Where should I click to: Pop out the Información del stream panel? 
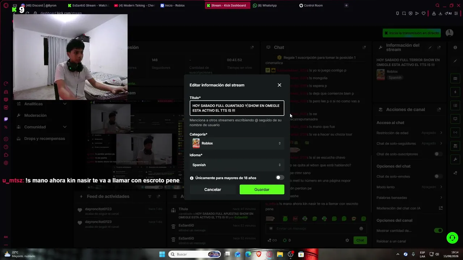(439, 47)
